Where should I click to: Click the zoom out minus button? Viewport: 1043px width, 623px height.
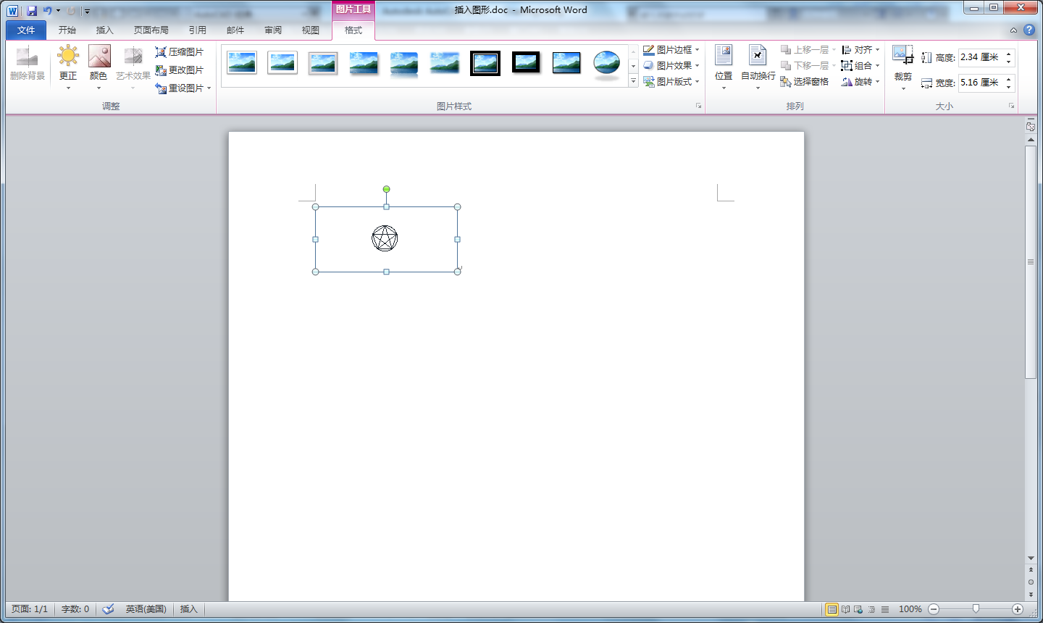(x=934, y=609)
